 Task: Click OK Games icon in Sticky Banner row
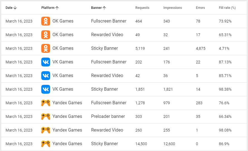[46, 48]
